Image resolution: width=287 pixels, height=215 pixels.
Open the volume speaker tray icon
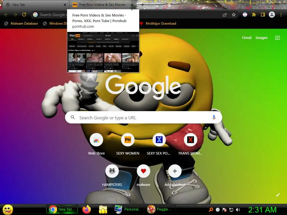[x=238, y=210]
